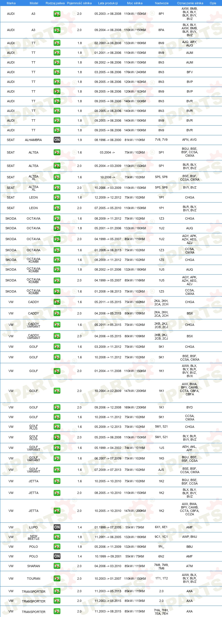Click fuel icon in VW Caddy BSX row
The height and width of the screenshot is (617, 222).
pos(57,313)
